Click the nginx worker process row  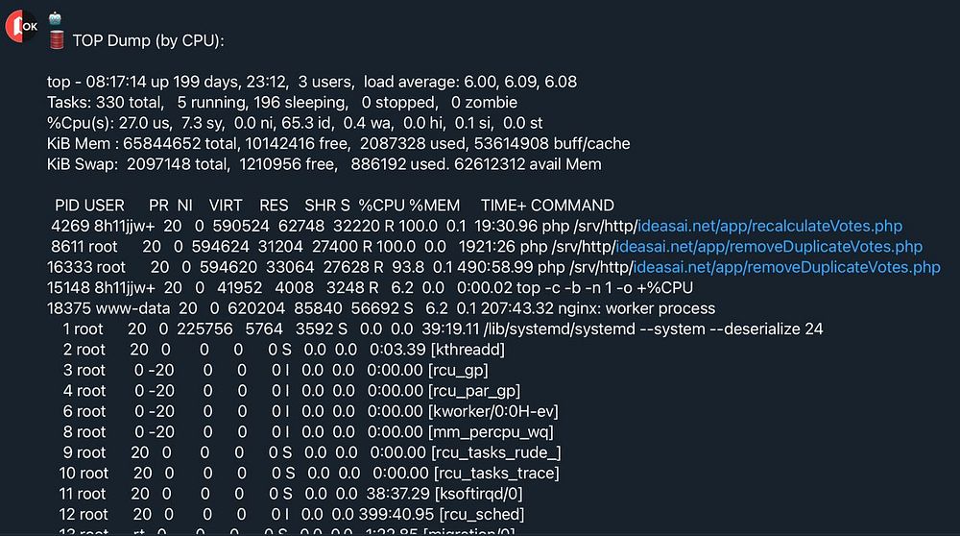coord(381,308)
